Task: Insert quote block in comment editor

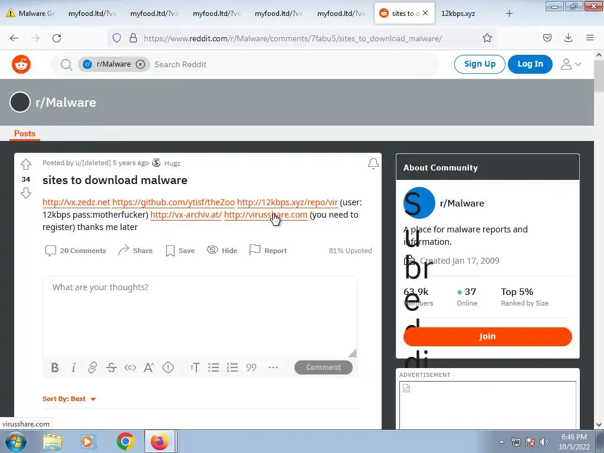Action: 251,367
